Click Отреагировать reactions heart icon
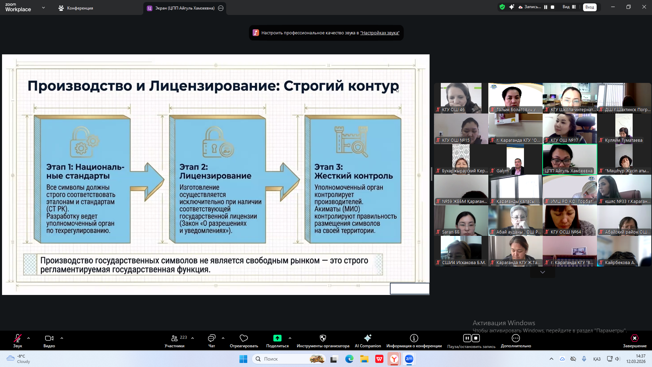 (244, 338)
